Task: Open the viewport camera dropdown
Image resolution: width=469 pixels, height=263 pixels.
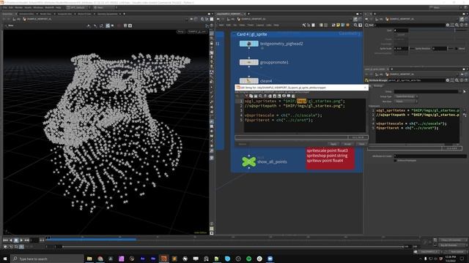Action: [x=197, y=31]
